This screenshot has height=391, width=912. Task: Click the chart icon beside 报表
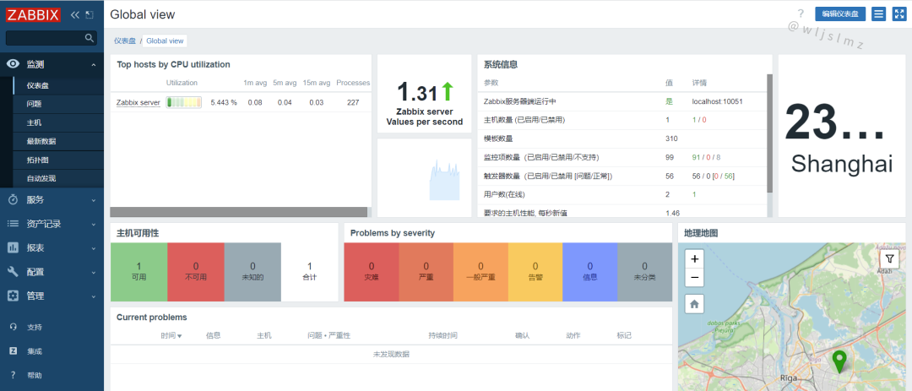[x=13, y=248]
